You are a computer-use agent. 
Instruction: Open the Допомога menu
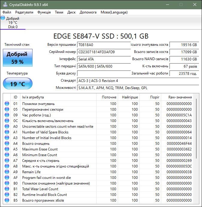pos(88,12)
